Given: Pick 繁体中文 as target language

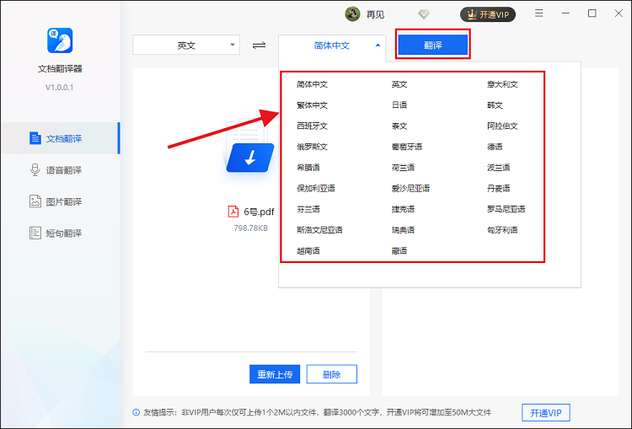Looking at the screenshot, I should [x=312, y=105].
